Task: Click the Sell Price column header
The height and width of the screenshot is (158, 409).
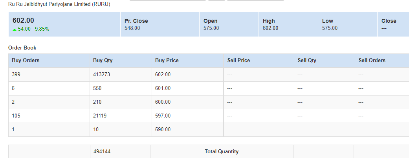Action: coord(238,60)
